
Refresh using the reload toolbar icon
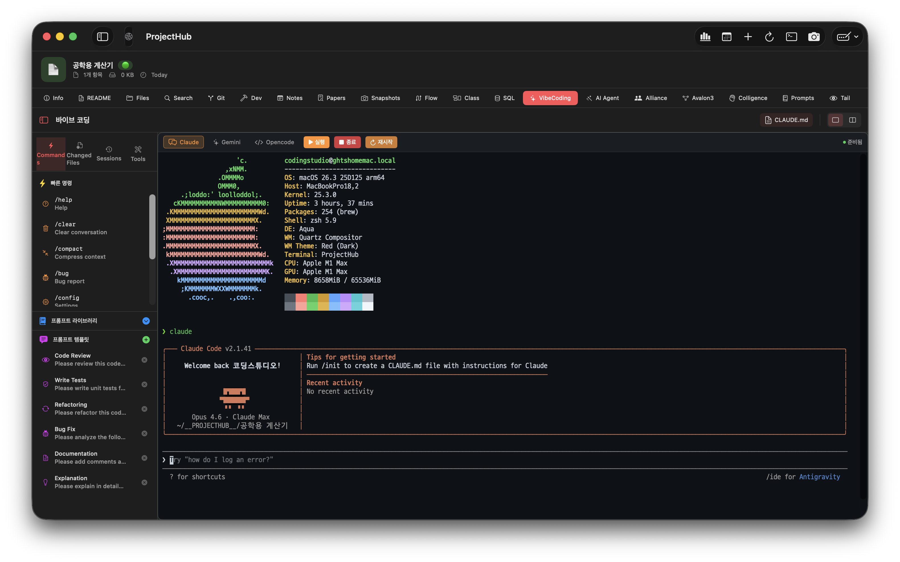click(769, 36)
